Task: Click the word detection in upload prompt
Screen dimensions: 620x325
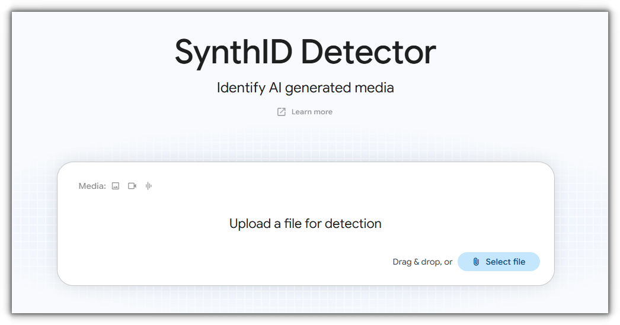Action: coord(353,224)
